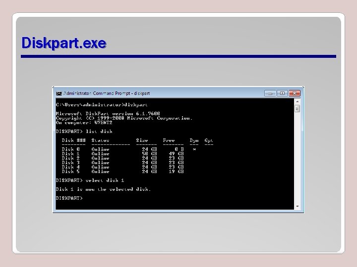Minimize the Command Prompt diskpart window

270,93
